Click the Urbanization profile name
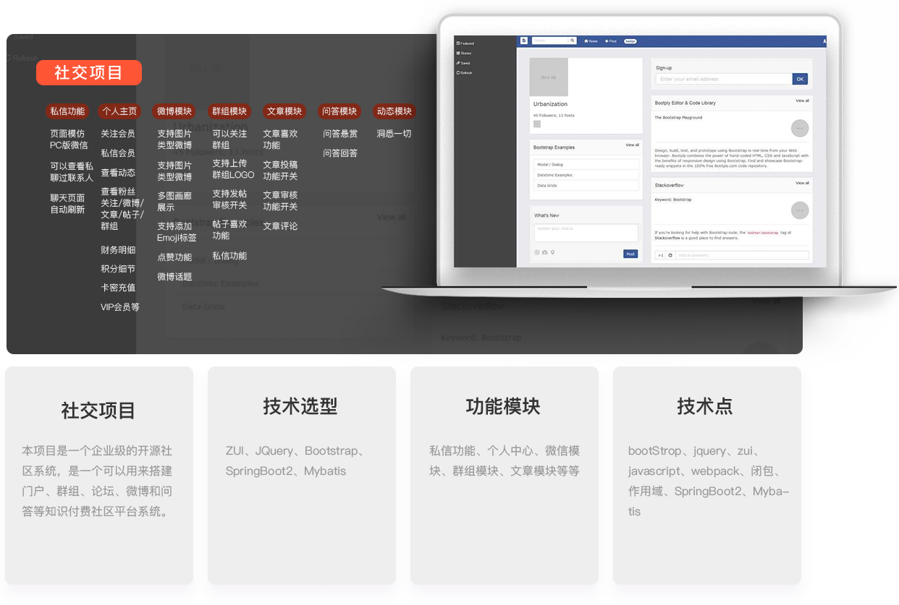Screen dimensions: 899x605 [550, 104]
